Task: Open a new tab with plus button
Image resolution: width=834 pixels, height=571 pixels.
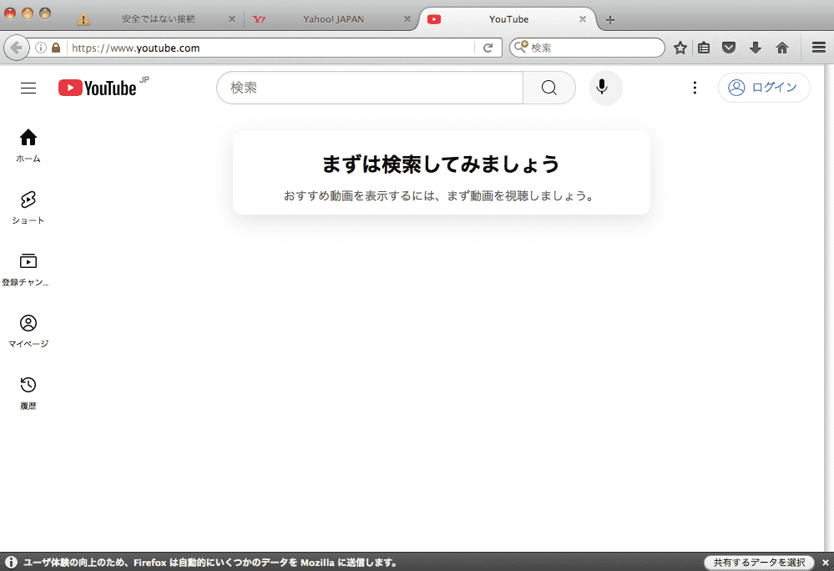Action: click(x=610, y=20)
